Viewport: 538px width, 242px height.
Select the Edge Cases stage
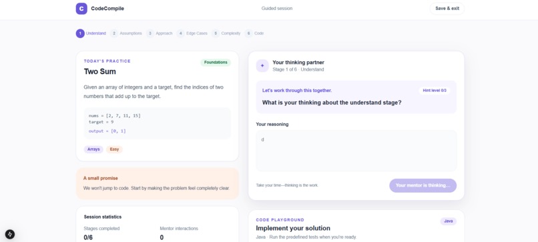click(x=192, y=33)
